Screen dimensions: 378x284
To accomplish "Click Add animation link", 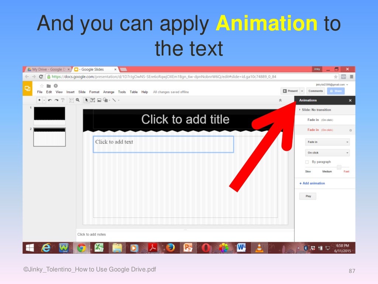I will (x=312, y=183).
